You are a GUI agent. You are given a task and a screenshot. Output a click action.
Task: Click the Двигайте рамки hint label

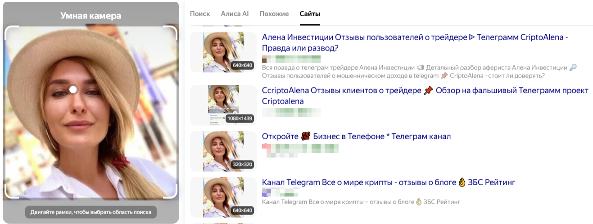91,212
